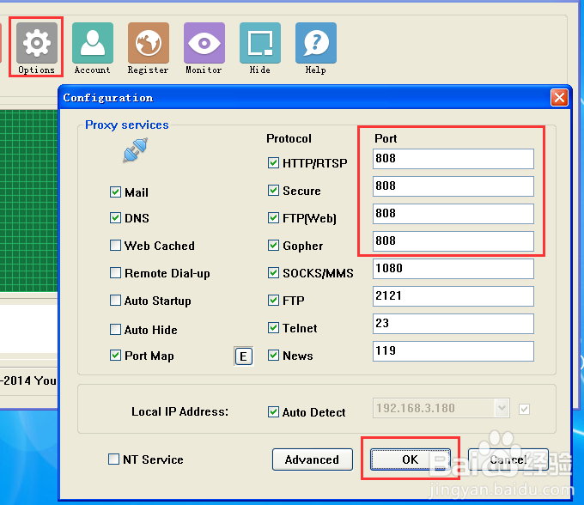Toggle the SOCKS/MMS checkbox
This screenshot has width=584, height=505.
pos(273,273)
